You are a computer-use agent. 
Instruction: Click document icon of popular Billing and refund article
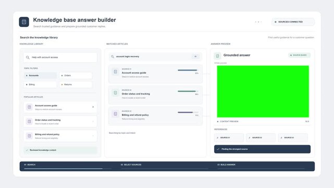point(29,136)
